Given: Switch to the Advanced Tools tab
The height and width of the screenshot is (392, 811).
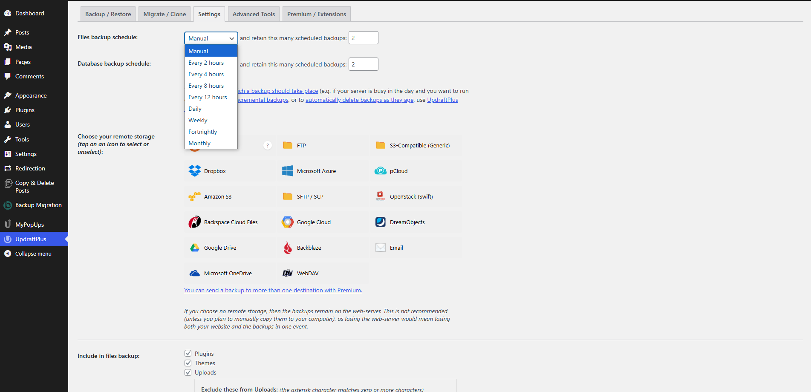Looking at the screenshot, I should tap(254, 14).
